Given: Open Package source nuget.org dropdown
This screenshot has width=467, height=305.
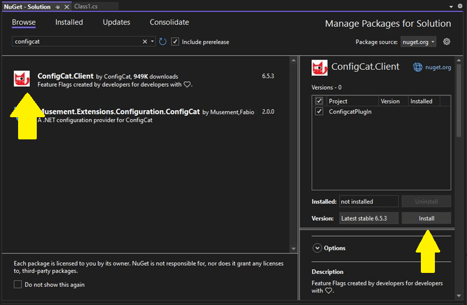Looking at the screenshot, I should 418,42.
